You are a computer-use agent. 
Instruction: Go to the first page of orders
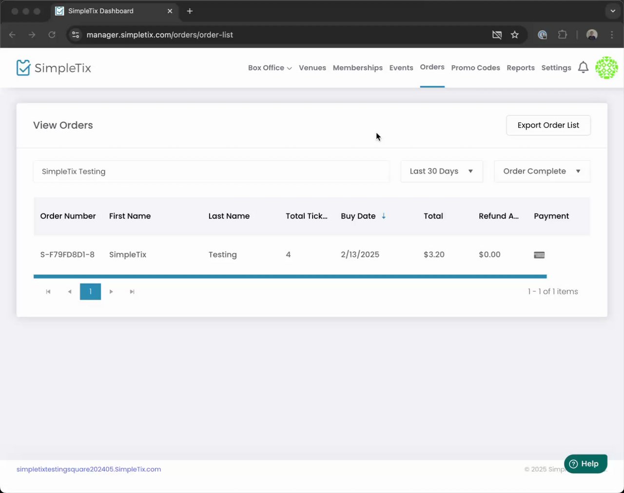pyautogui.click(x=48, y=292)
